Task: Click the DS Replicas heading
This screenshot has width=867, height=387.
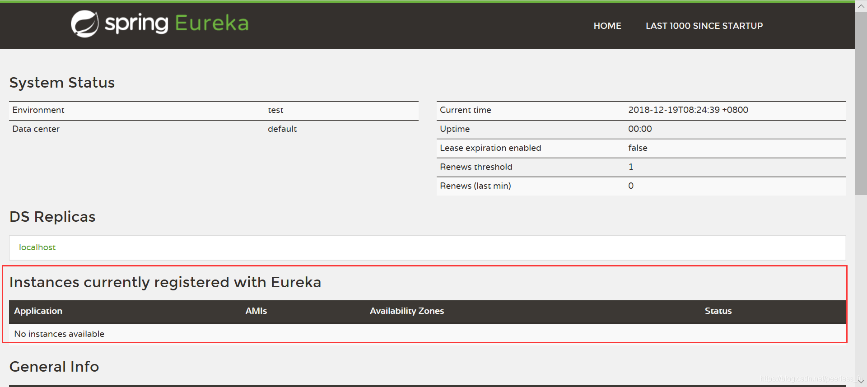Action: [52, 217]
